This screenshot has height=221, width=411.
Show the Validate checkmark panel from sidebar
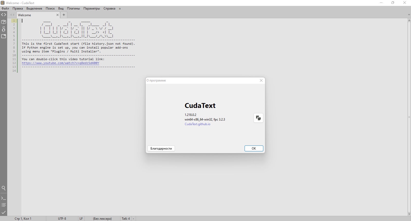[x=4, y=212]
